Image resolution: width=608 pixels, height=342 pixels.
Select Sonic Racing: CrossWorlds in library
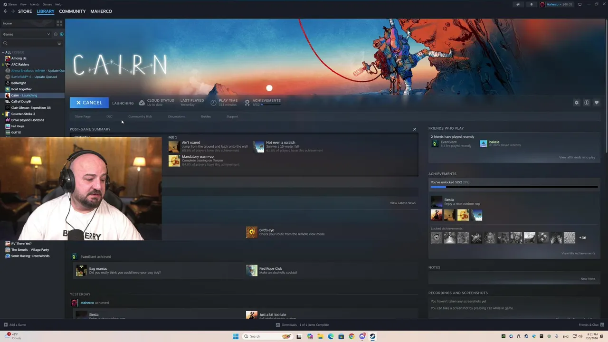coord(30,256)
